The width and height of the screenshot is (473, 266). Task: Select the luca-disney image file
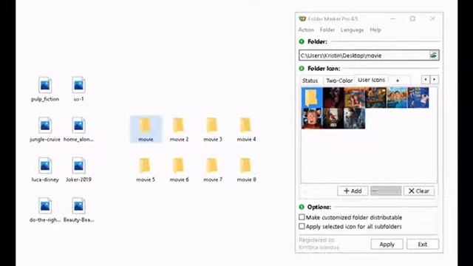(x=45, y=170)
